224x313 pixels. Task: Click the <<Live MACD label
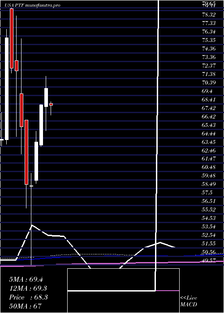click(189, 301)
